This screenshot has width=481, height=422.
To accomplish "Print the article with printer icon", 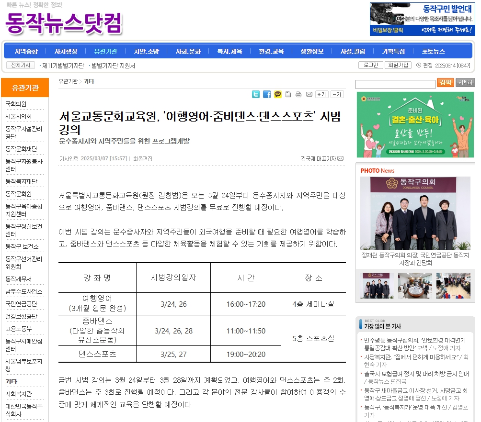I will pyautogui.click(x=298, y=94).
